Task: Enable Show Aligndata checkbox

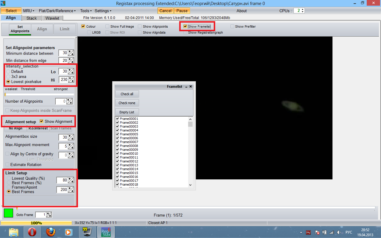Action: (x=140, y=32)
